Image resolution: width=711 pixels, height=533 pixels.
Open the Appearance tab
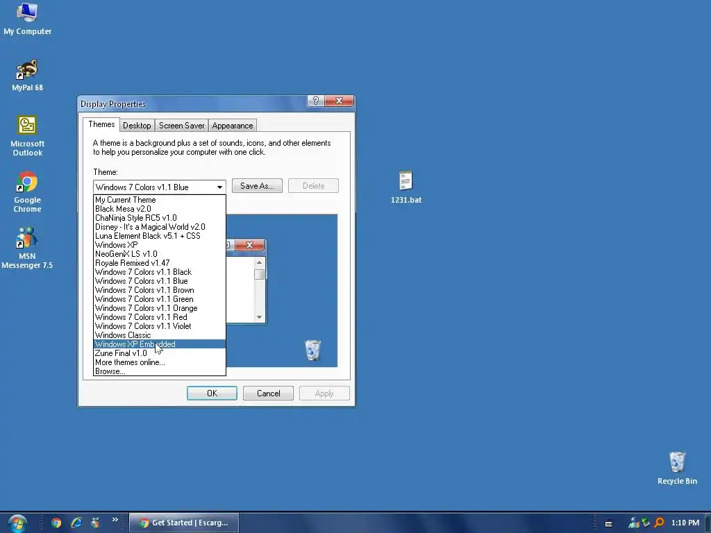point(232,126)
